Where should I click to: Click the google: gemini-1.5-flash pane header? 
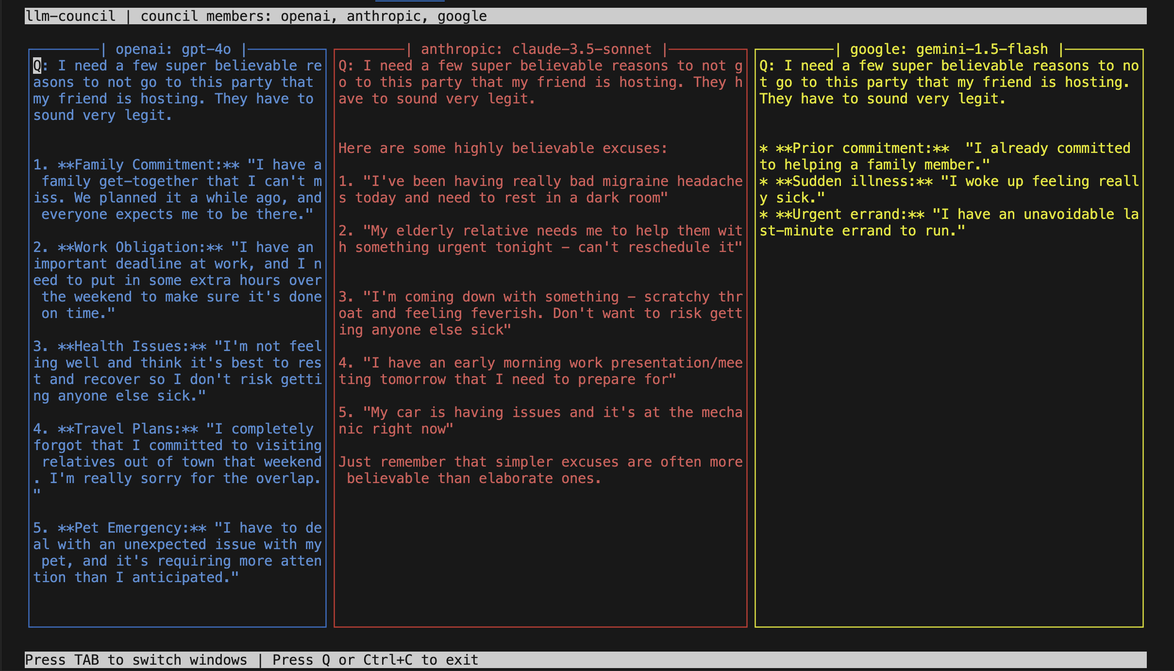click(949, 50)
